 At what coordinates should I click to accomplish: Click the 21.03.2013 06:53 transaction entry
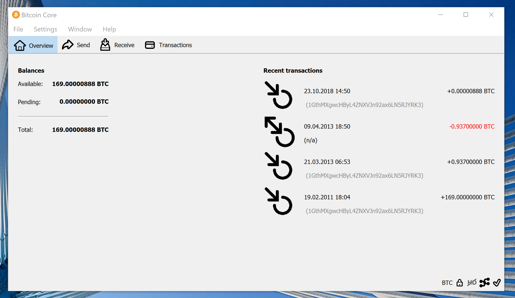pos(327,162)
